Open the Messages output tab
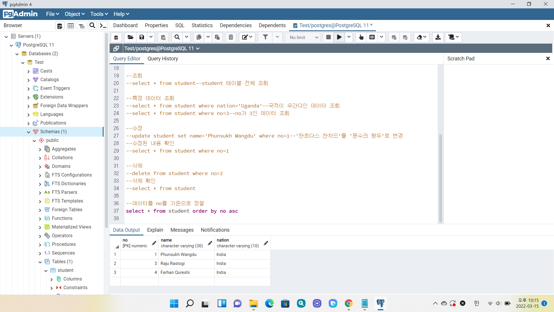Viewport: 554px width, 312px height. [182, 230]
